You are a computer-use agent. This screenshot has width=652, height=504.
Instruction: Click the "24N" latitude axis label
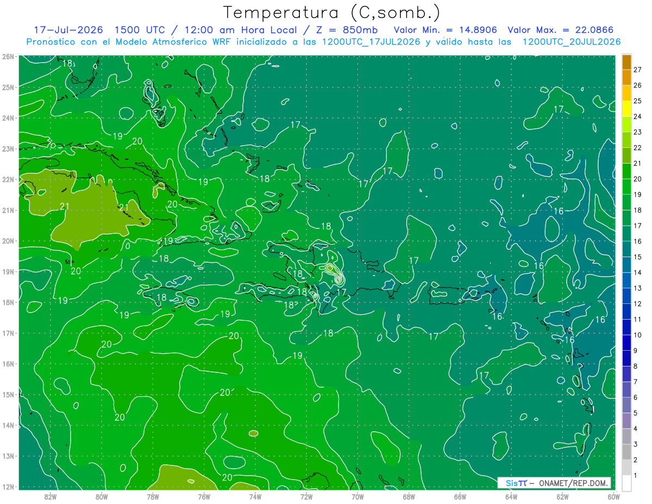(8, 118)
